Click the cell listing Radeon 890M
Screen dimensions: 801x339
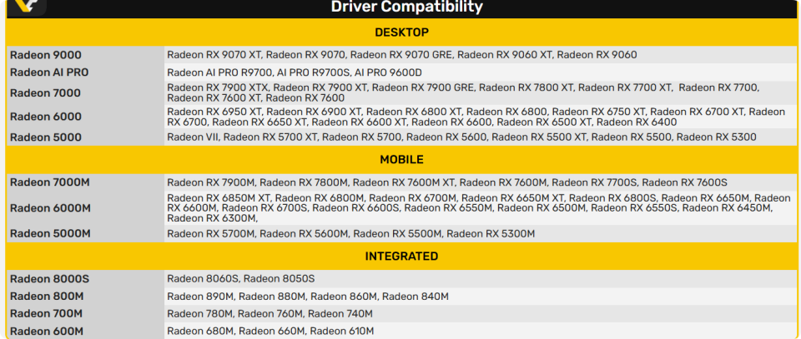(x=481, y=297)
